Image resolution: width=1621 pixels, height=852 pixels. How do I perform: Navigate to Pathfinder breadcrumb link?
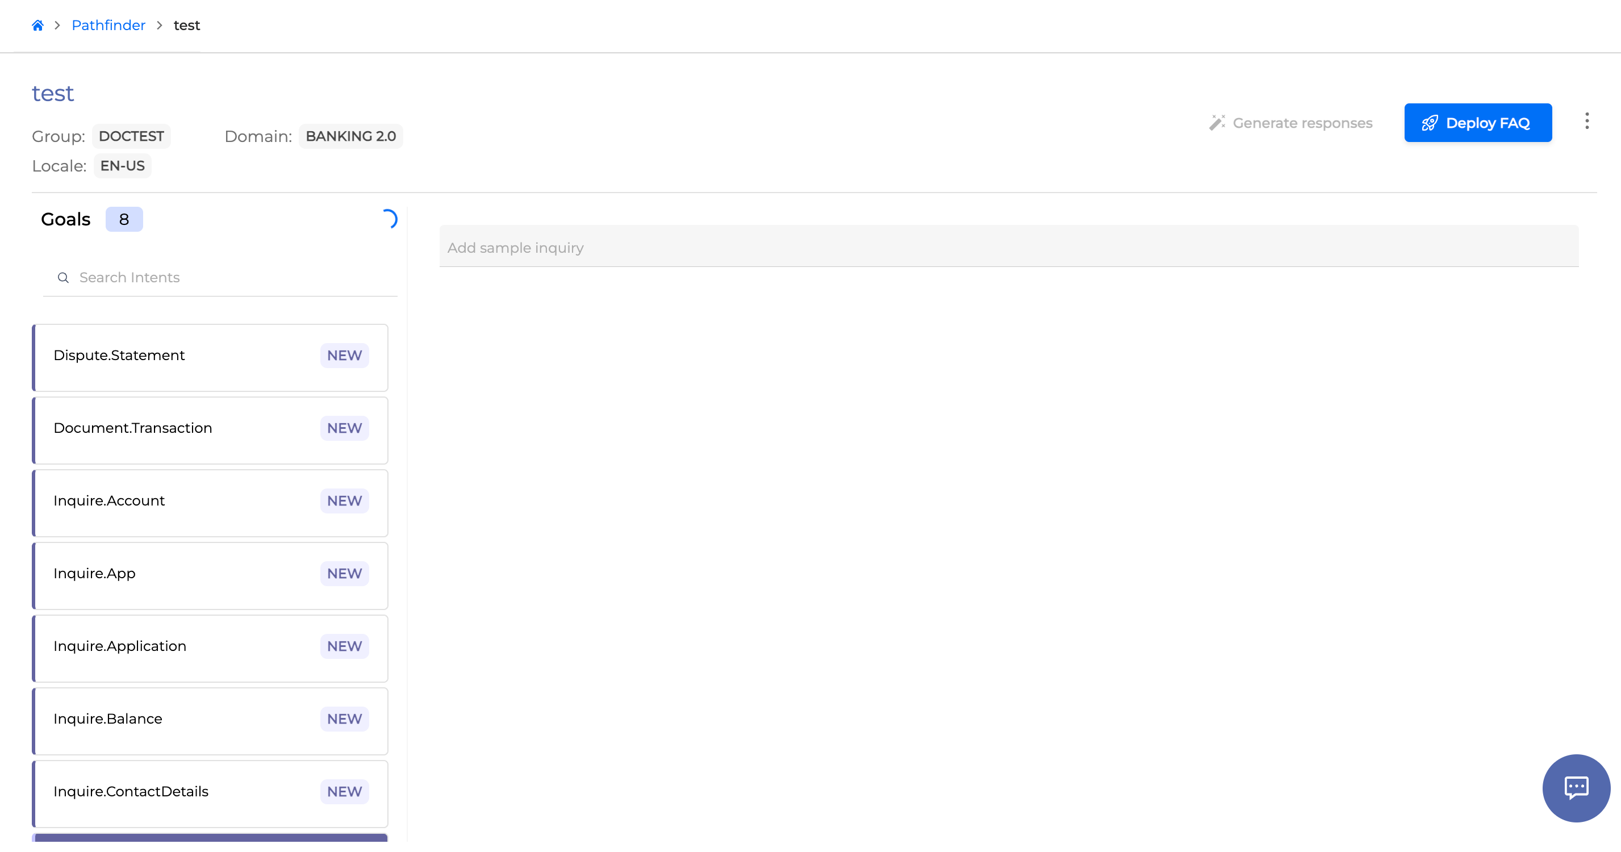tap(108, 25)
